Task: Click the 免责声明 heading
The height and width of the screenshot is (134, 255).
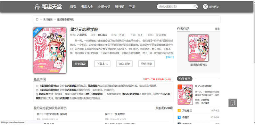Action: point(39,79)
